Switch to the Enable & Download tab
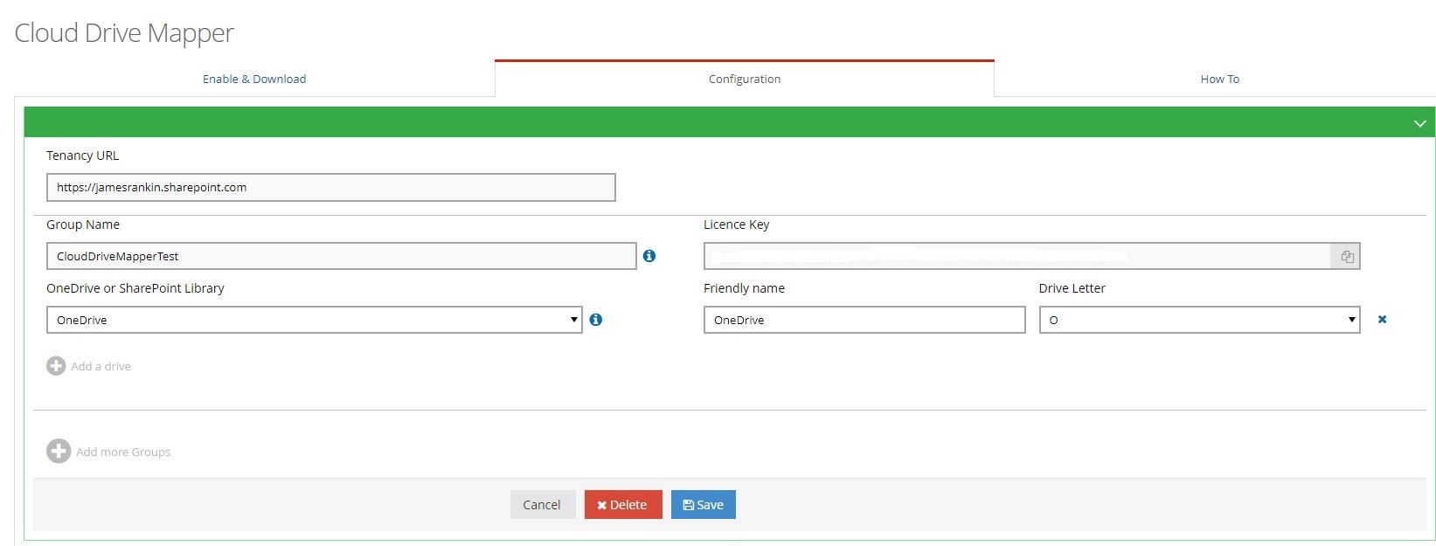The width and height of the screenshot is (1436, 546). [254, 79]
